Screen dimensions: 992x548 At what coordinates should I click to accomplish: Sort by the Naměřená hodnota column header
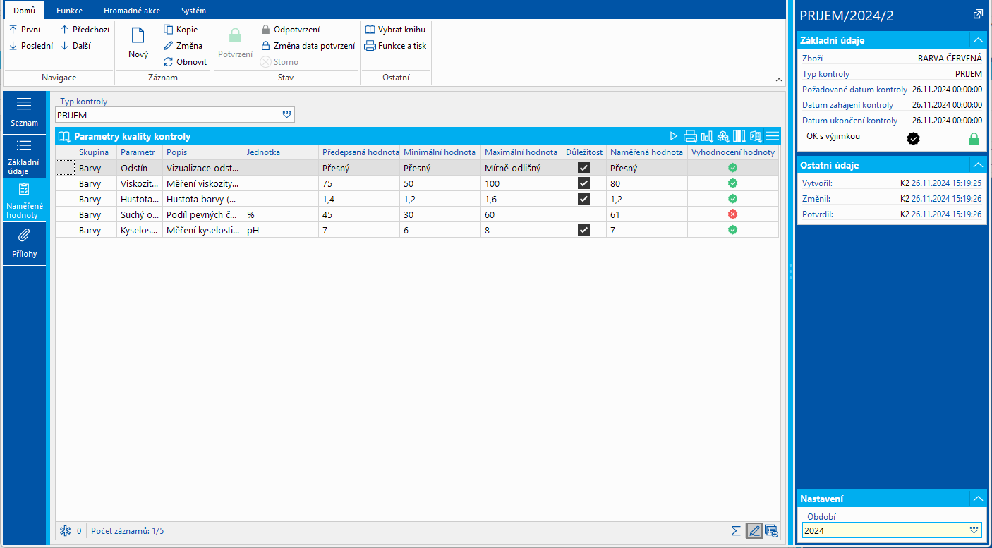click(646, 152)
